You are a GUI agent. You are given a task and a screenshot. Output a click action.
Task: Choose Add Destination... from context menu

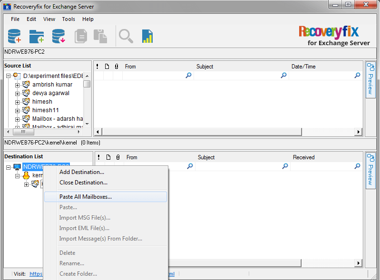coord(106,172)
